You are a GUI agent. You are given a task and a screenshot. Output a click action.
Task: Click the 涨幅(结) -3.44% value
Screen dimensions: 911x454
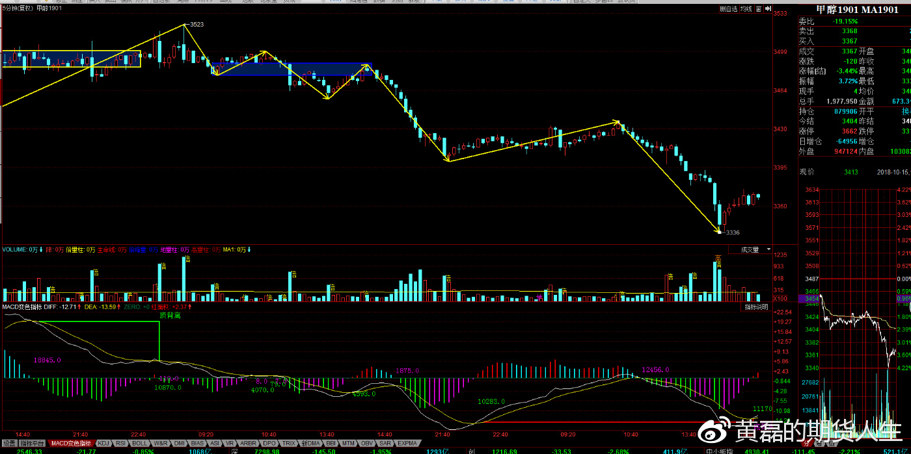tap(846, 71)
